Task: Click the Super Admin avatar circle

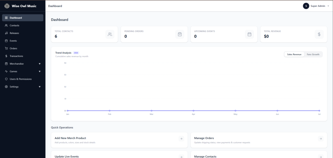Action: [306, 6]
